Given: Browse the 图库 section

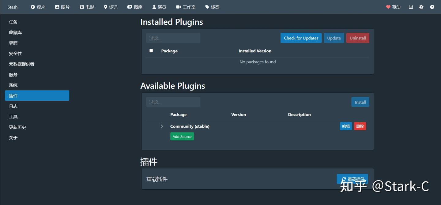Looking at the screenshot, I should tap(135, 7).
